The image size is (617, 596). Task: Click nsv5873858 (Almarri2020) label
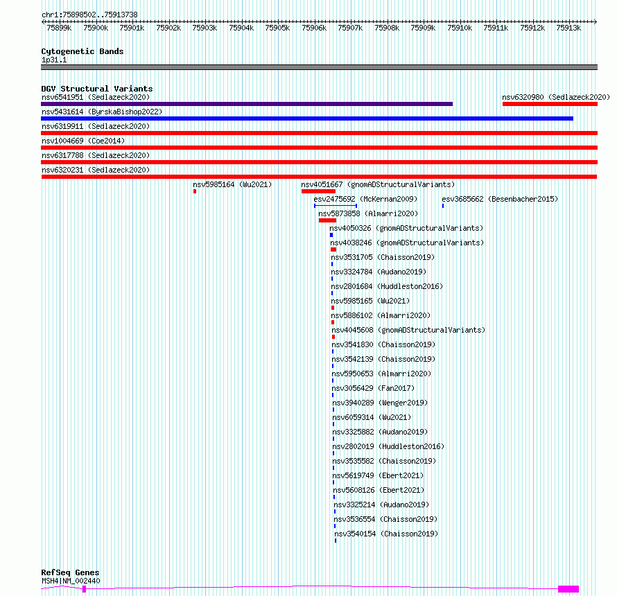pyautogui.click(x=368, y=213)
